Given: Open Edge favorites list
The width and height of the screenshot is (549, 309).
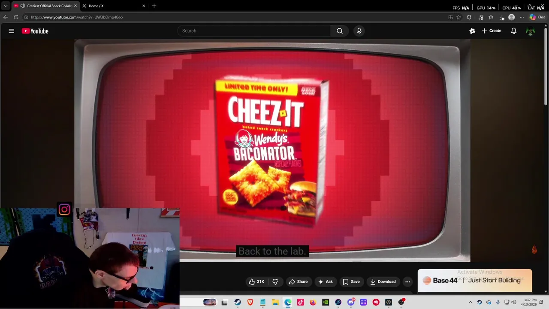Looking at the screenshot, I should tap(491, 17).
